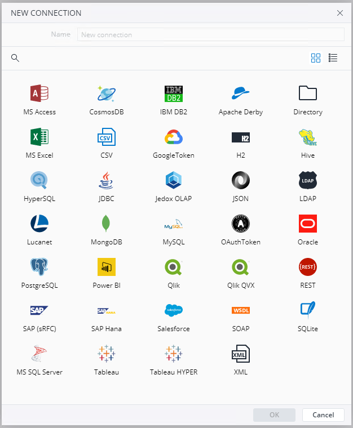Select the H2 database icon
Viewport: 353px width, 428px height.
click(241, 137)
